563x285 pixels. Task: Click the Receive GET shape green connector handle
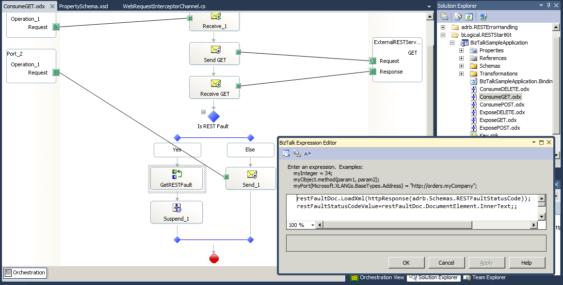tap(238, 86)
